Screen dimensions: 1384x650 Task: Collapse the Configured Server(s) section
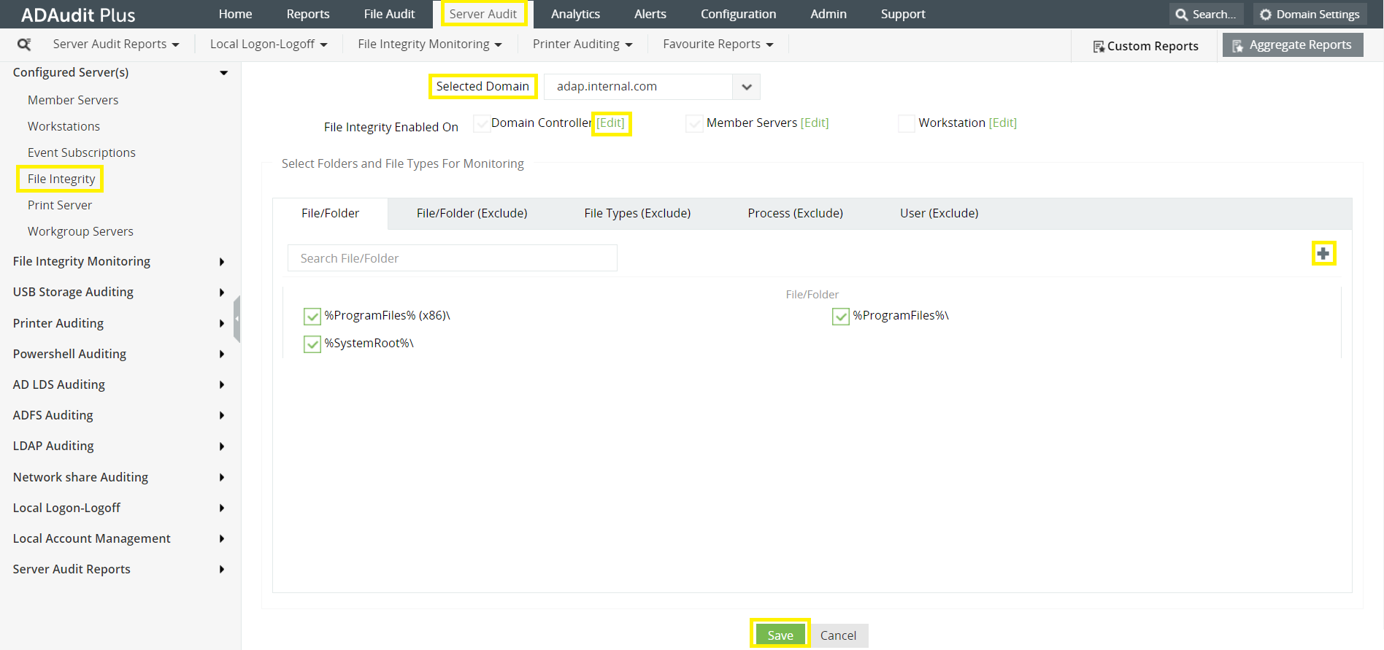[x=223, y=73]
